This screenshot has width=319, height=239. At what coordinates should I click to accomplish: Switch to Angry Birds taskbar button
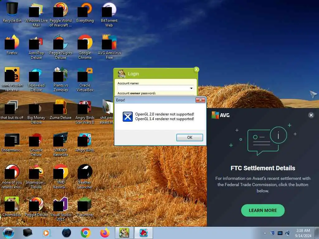pyautogui.click(x=144, y=233)
